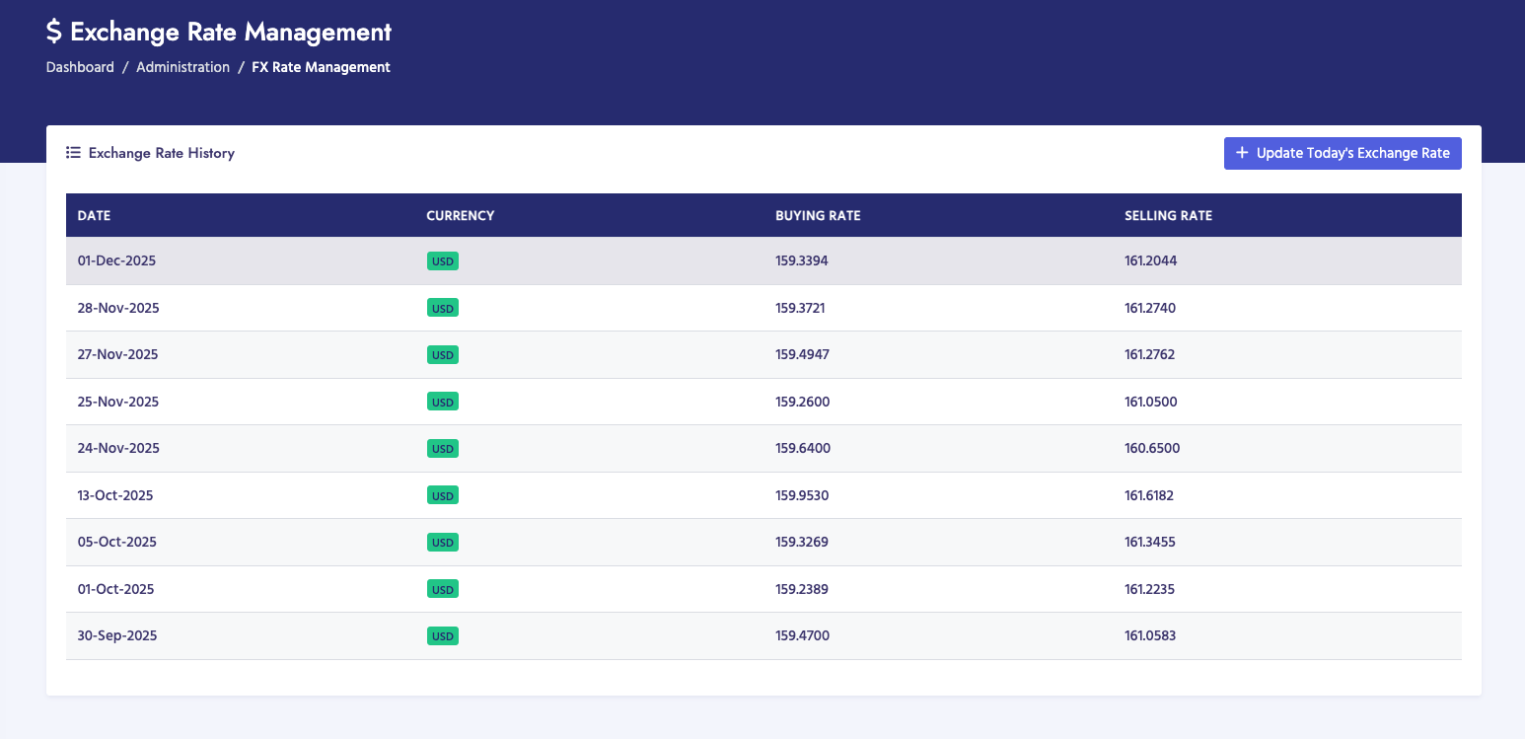The width and height of the screenshot is (1525, 739).
Task: Click the USD badge for 01-Dec-2025
Action: [x=443, y=261]
